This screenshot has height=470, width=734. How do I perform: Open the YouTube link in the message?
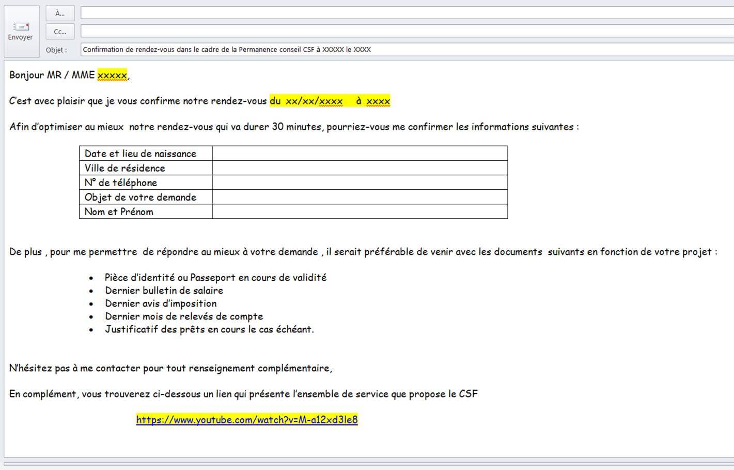click(247, 420)
